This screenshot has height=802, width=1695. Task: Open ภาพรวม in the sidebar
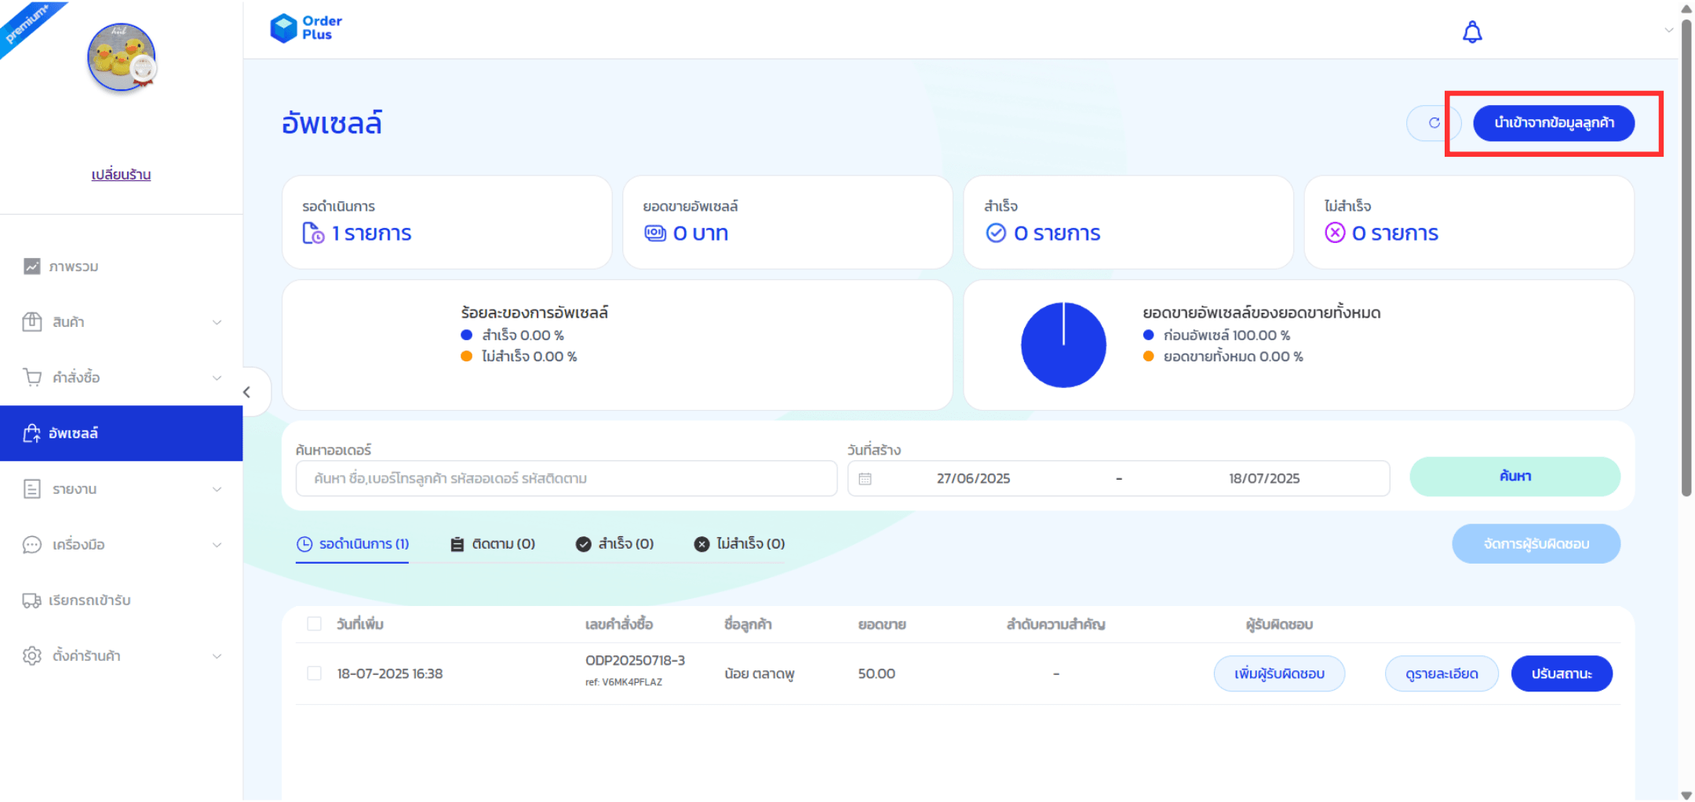tap(122, 267)
